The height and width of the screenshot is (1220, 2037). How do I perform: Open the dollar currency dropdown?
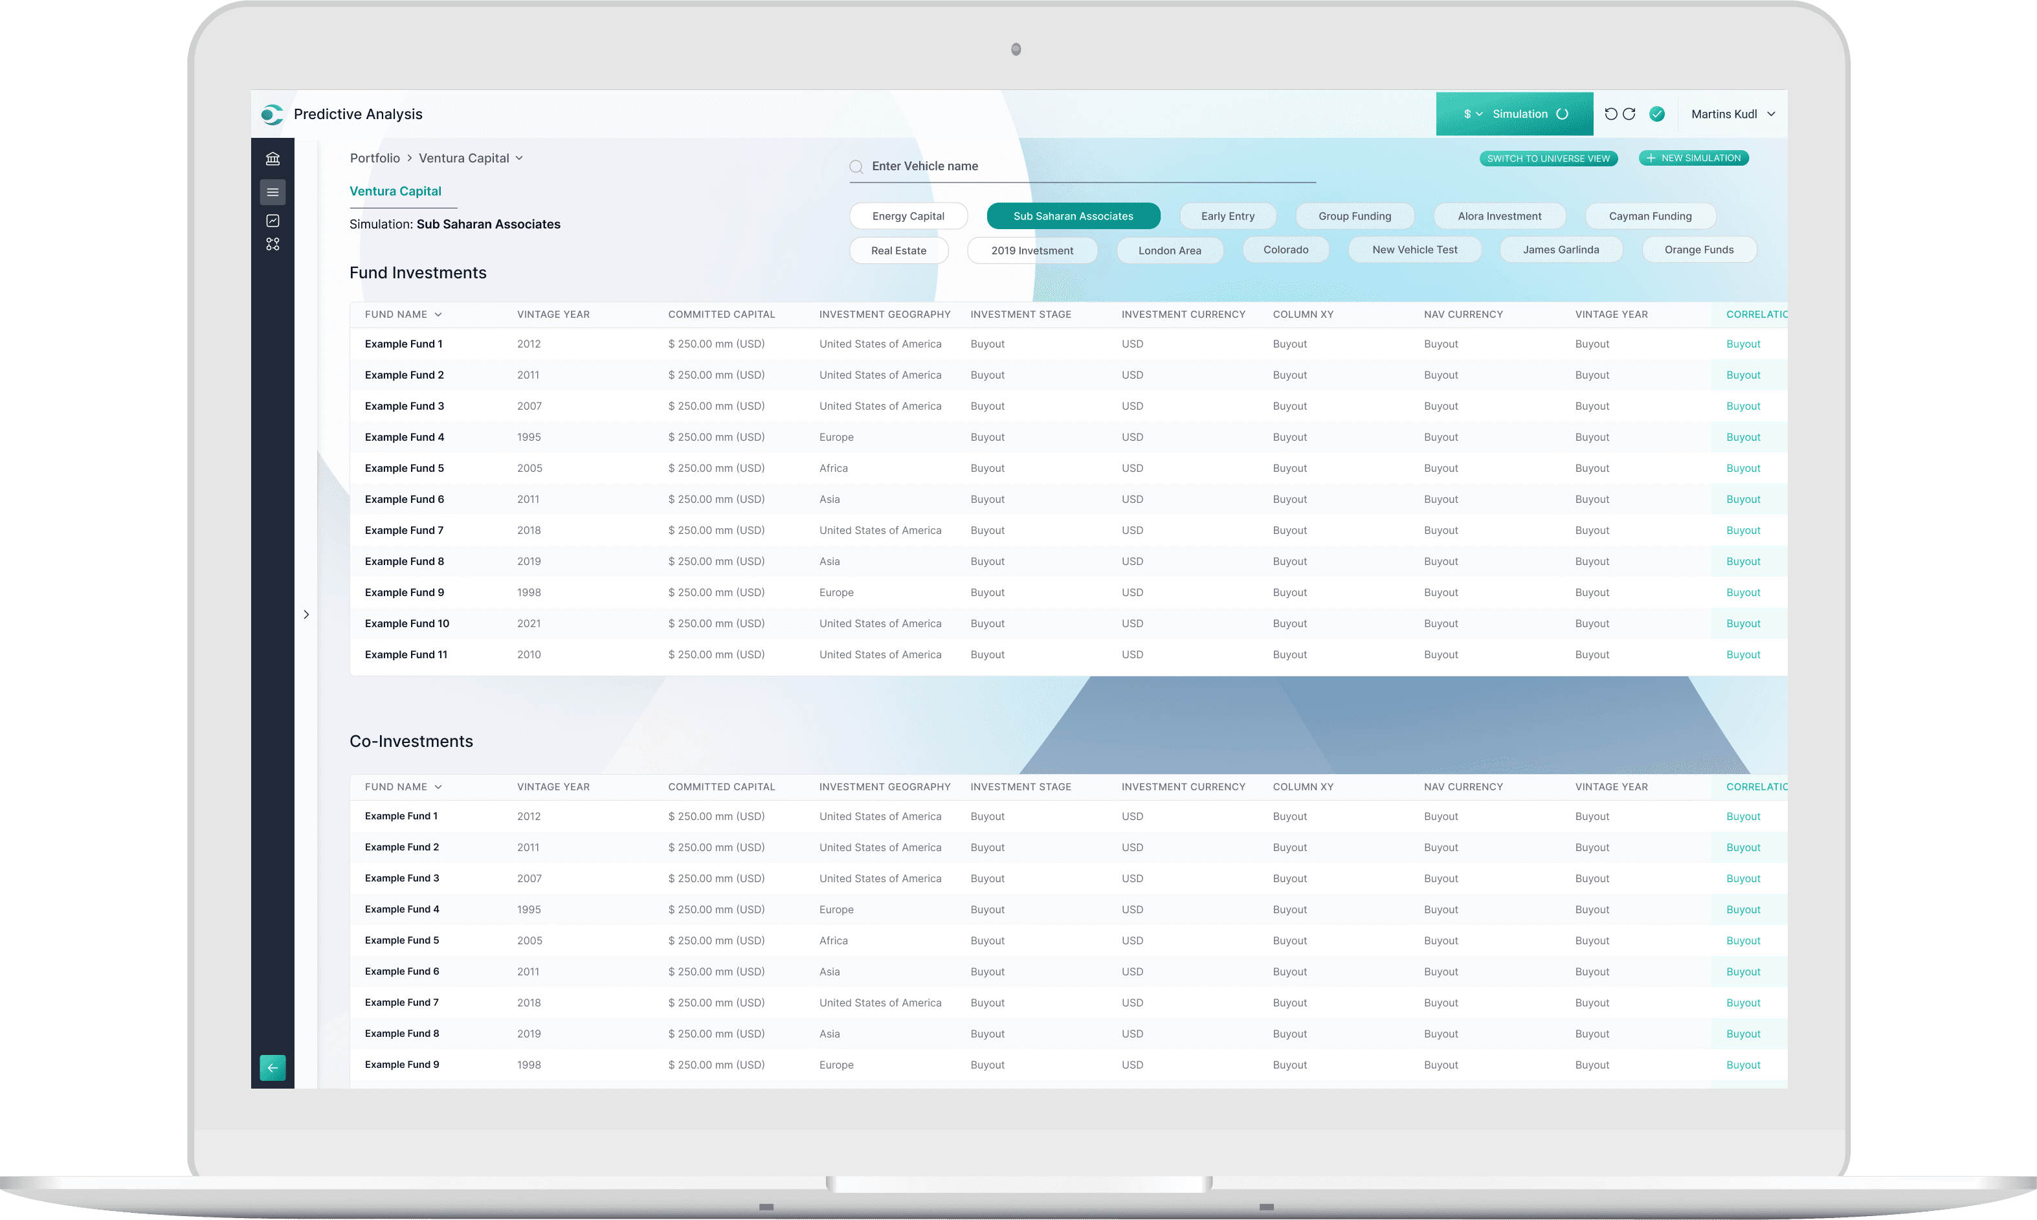[x=1473, y=115]
